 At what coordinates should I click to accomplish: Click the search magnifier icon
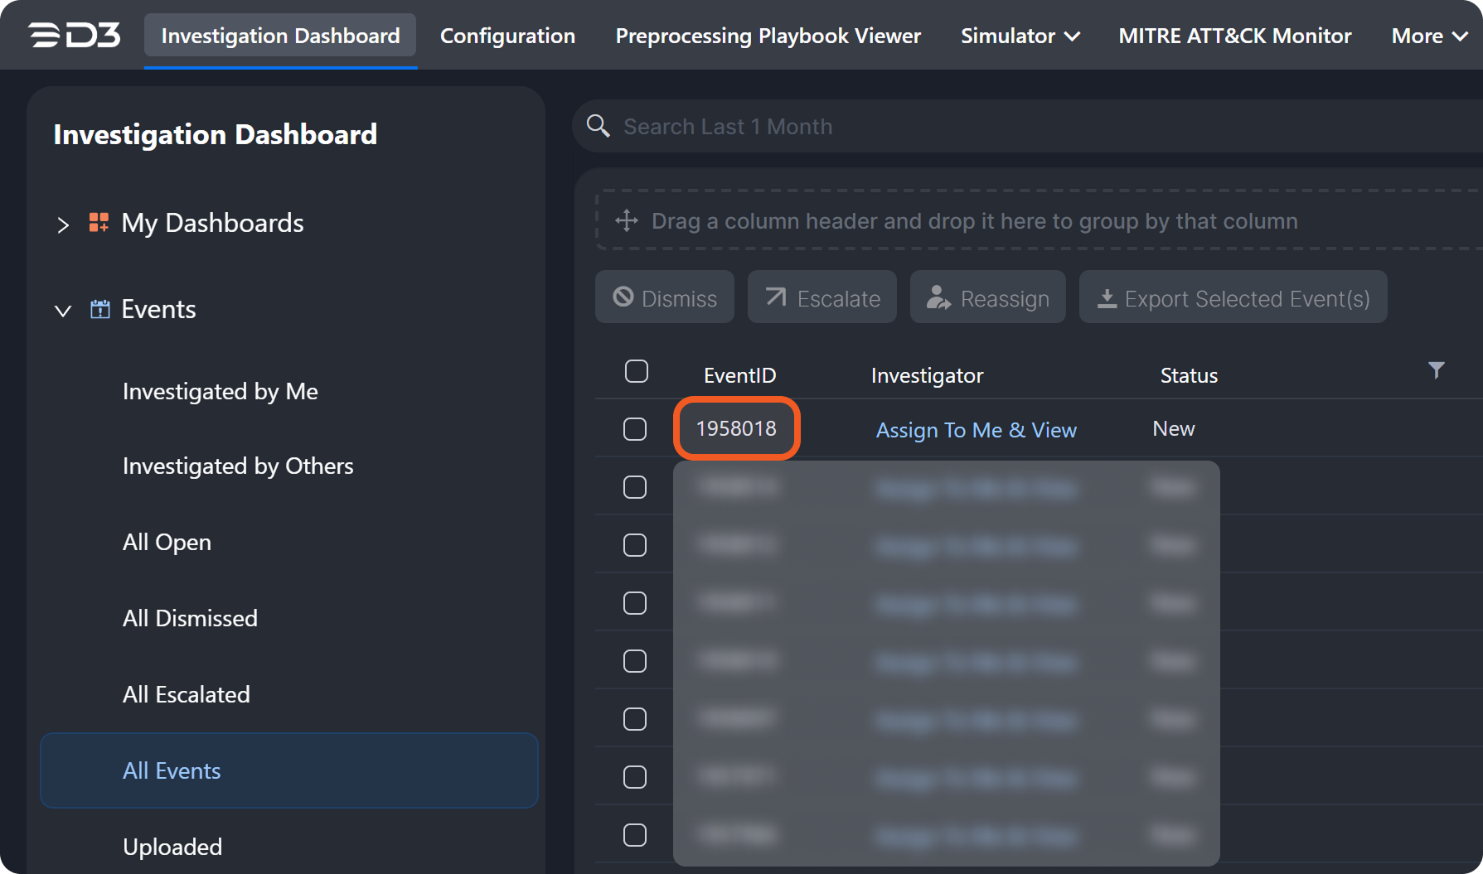pos(598,126)
